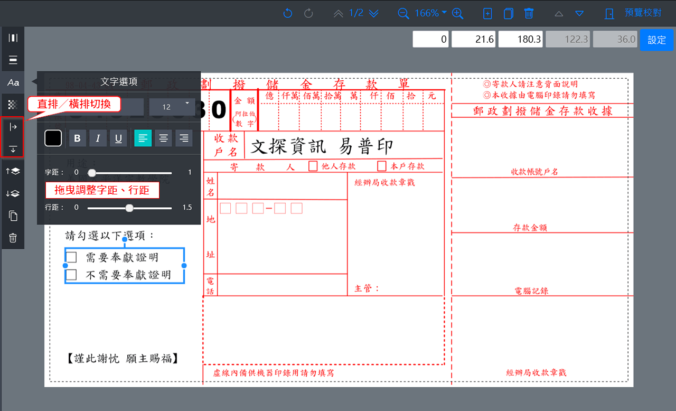The width and height of the screenshot is (676, 411).
Task: Bring the object forward one layer
Action: pos(13,171)
